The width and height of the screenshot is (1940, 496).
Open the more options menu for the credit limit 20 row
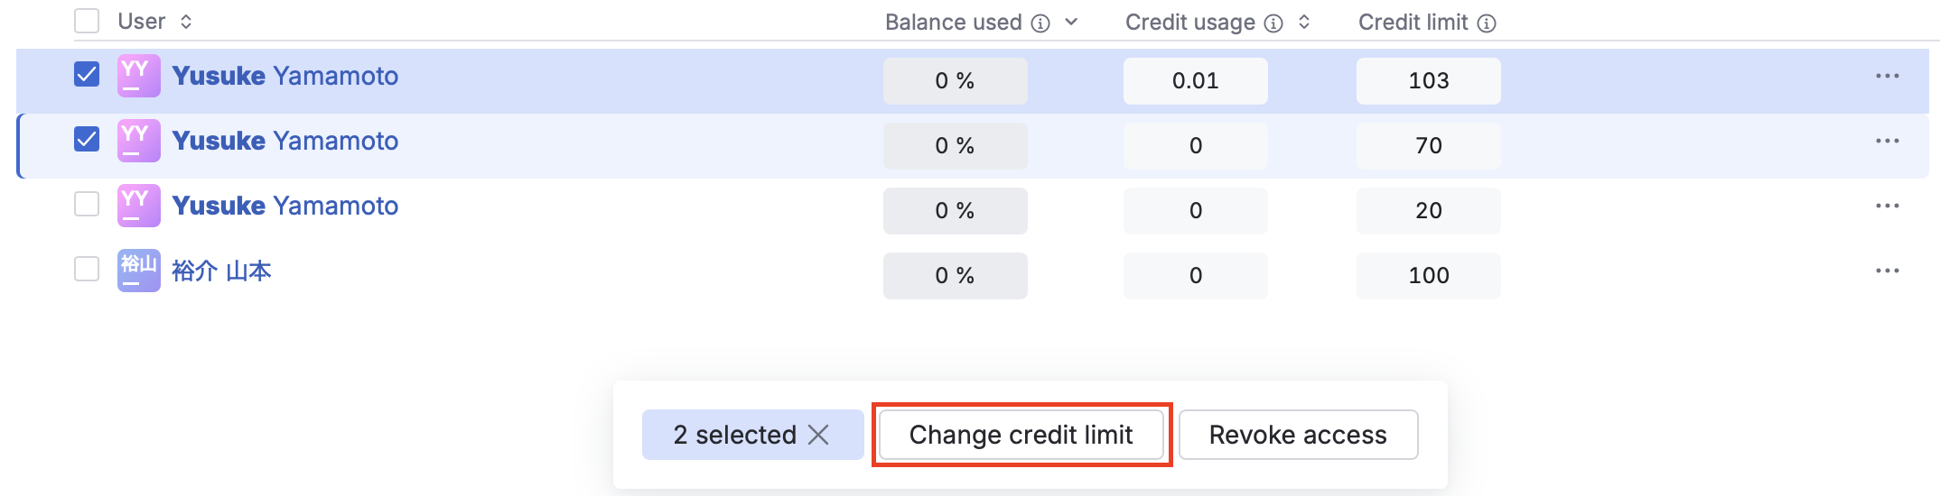[x=1887, y=207]
